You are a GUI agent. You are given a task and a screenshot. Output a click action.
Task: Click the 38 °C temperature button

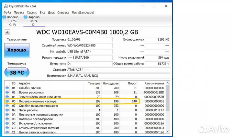click(17, 72)
